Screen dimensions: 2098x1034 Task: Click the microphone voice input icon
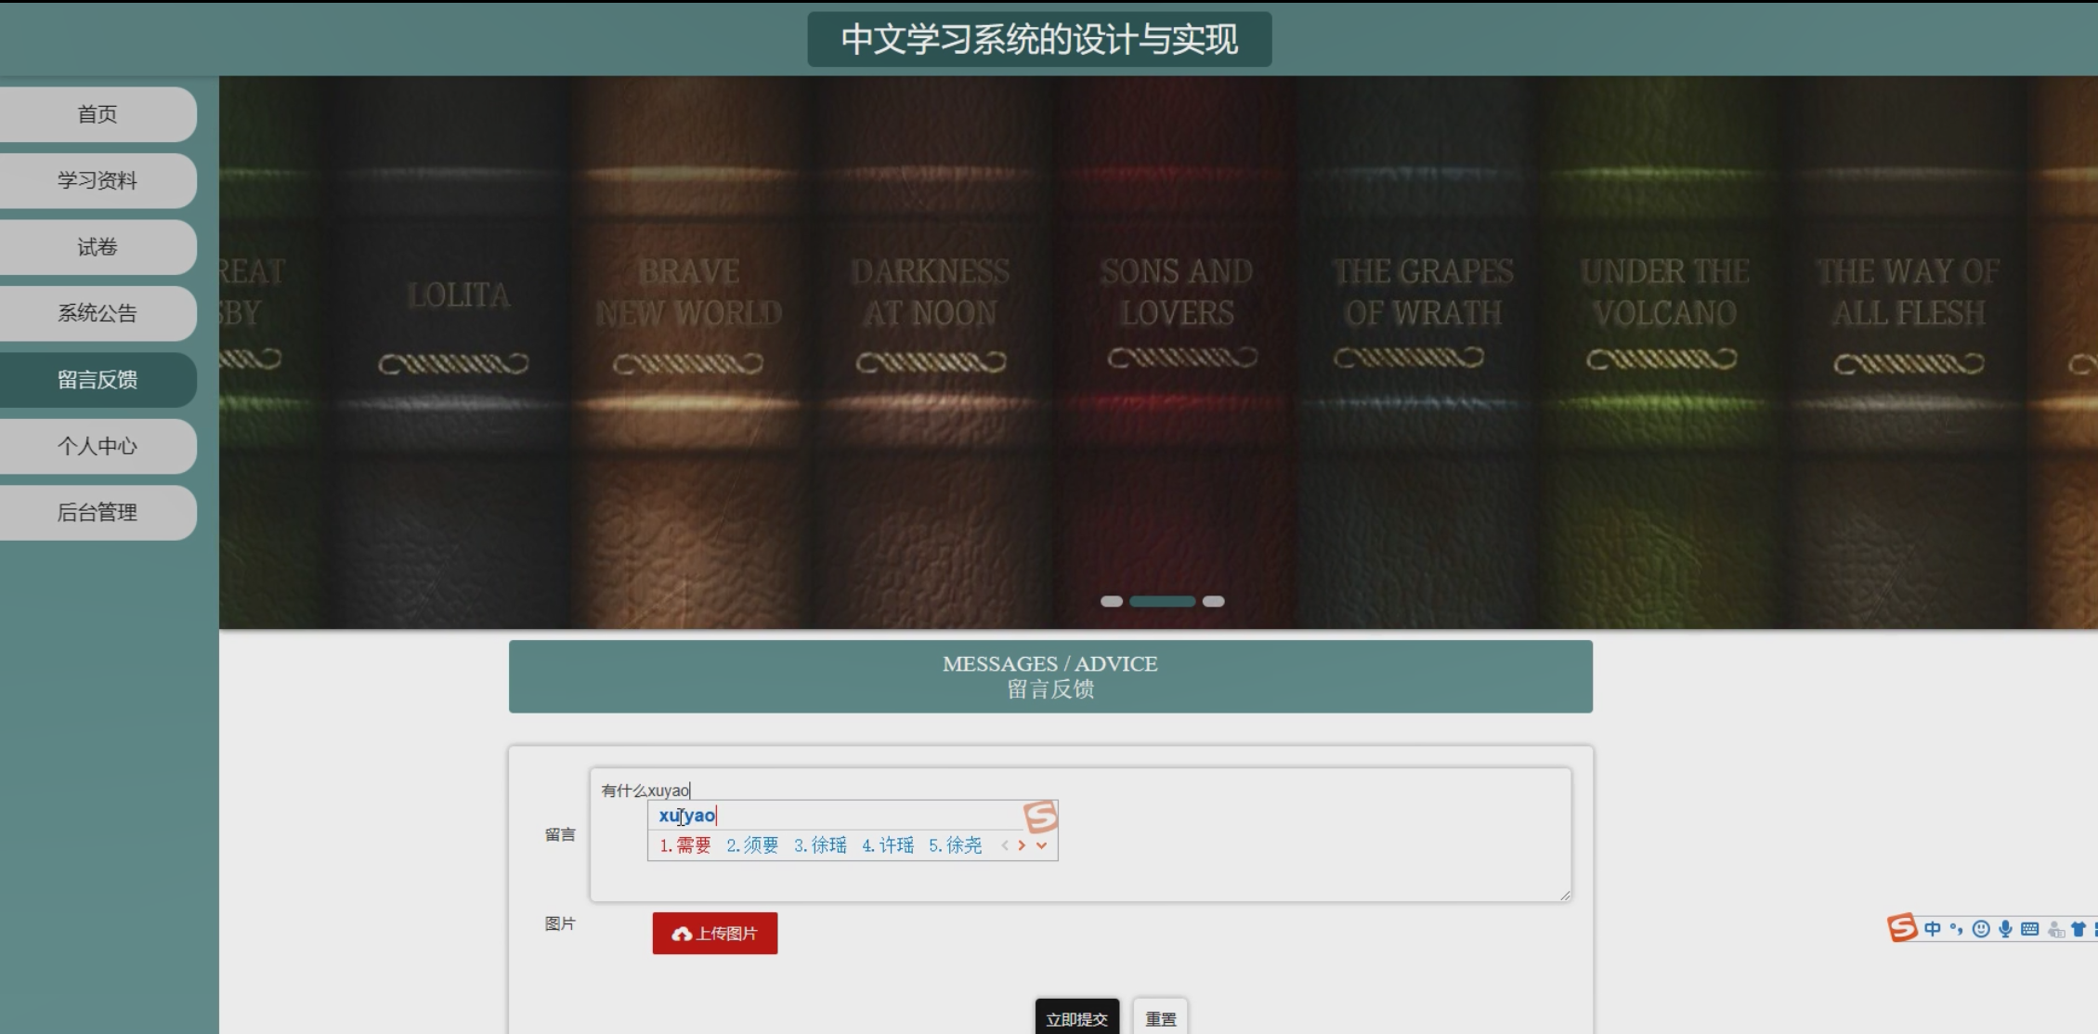(x=2005, y=929)
